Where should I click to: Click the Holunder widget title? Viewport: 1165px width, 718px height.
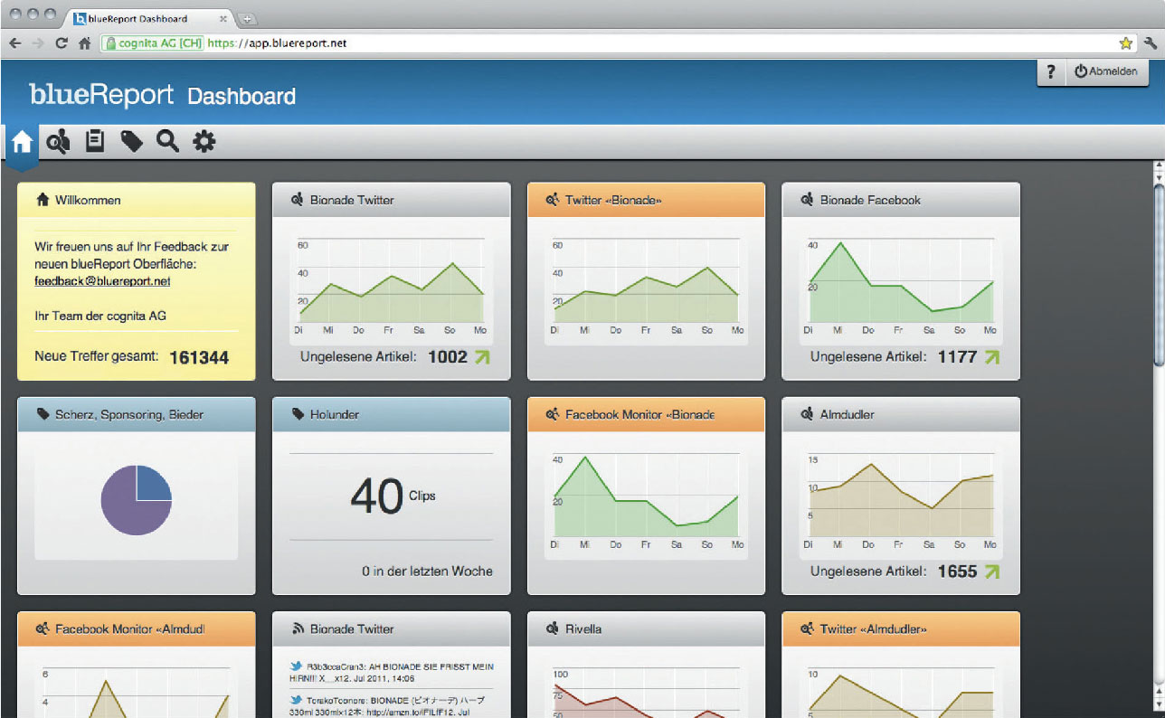[335, 414]
